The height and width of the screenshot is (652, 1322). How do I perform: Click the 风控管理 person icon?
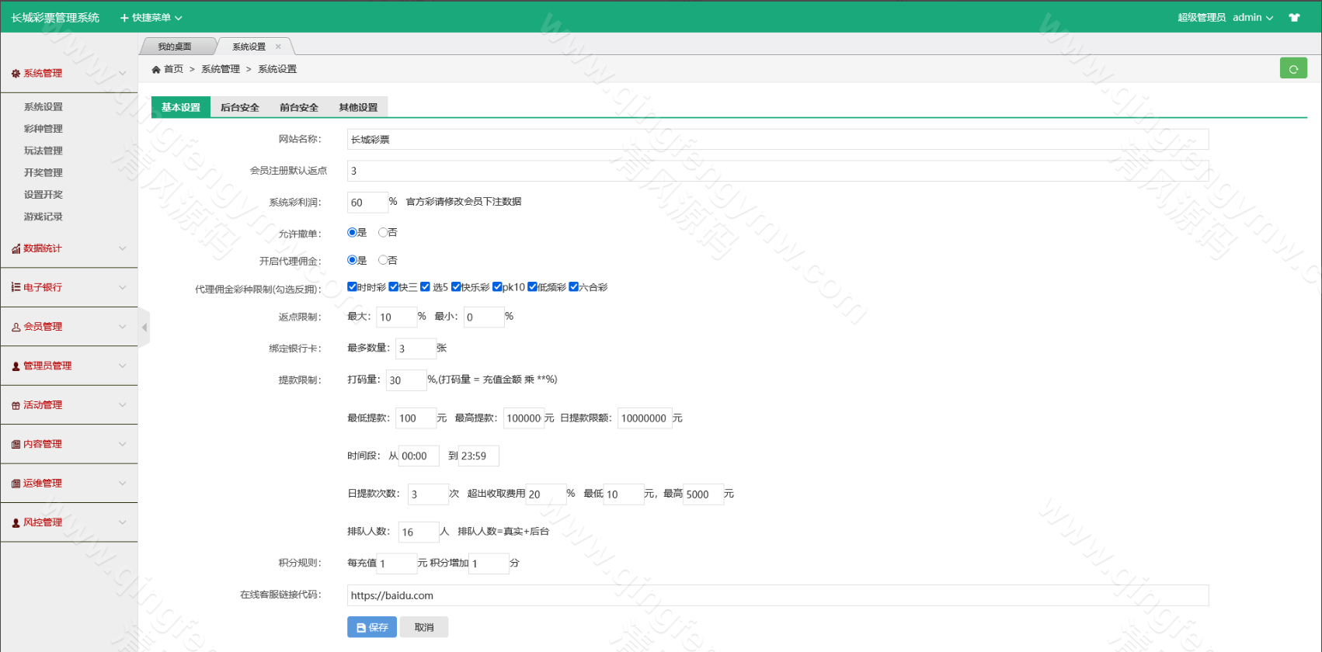point(16,522)
